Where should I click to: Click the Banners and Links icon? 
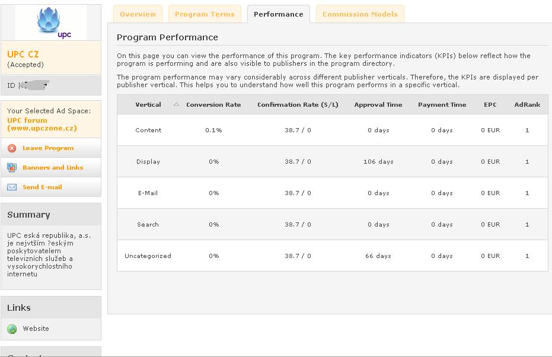12,168
